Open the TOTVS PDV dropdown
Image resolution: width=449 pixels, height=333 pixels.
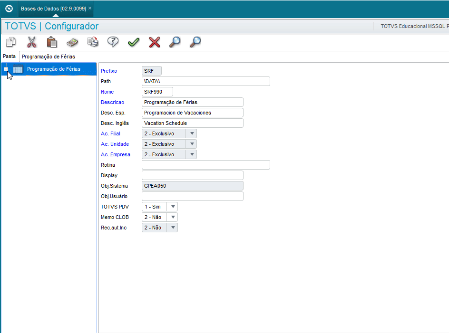point(173,207)
